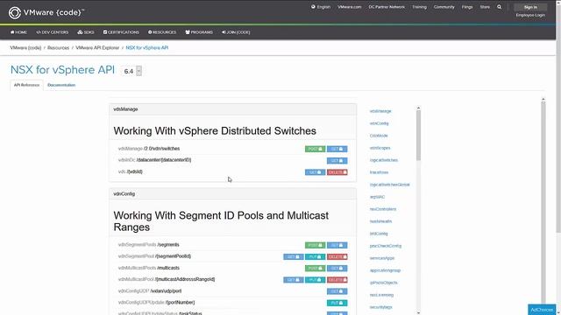Jump to nsxControllers in side index
This screenshot has width=561, height=315.
pyautogui.click(x=383, y=209)
